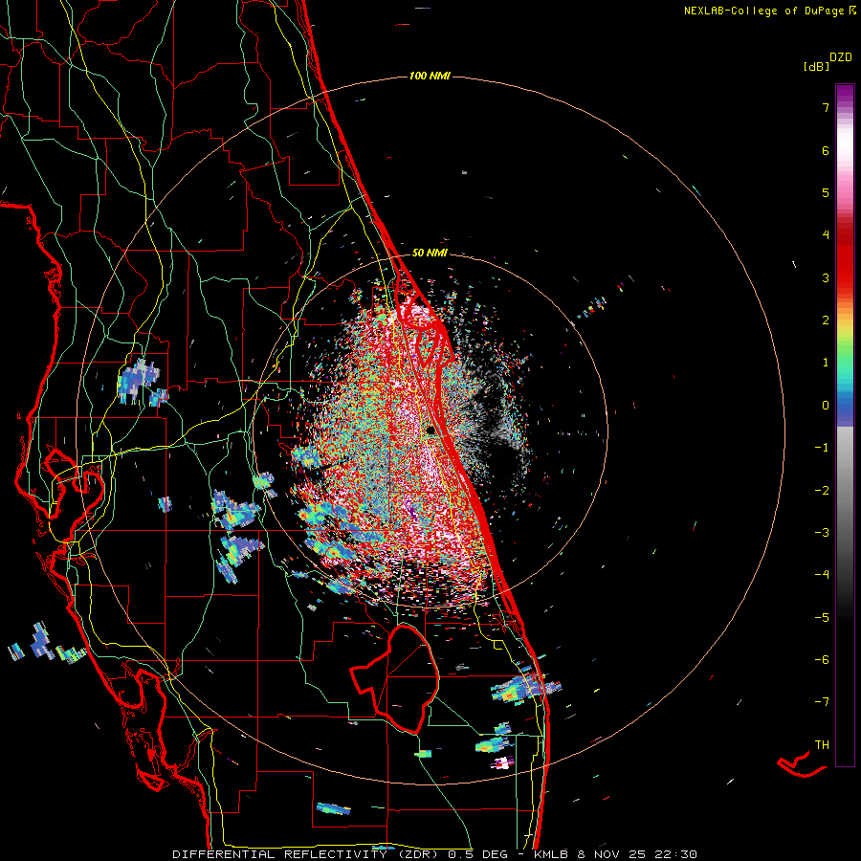Viewport: 861px width, 861px height.
Task: Click the legend value 6
Action: 826,150
